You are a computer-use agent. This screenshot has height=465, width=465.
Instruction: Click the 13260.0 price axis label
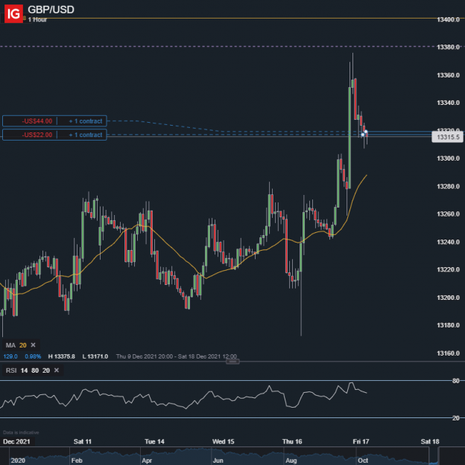pyautogui.click(x=448, y=214)
